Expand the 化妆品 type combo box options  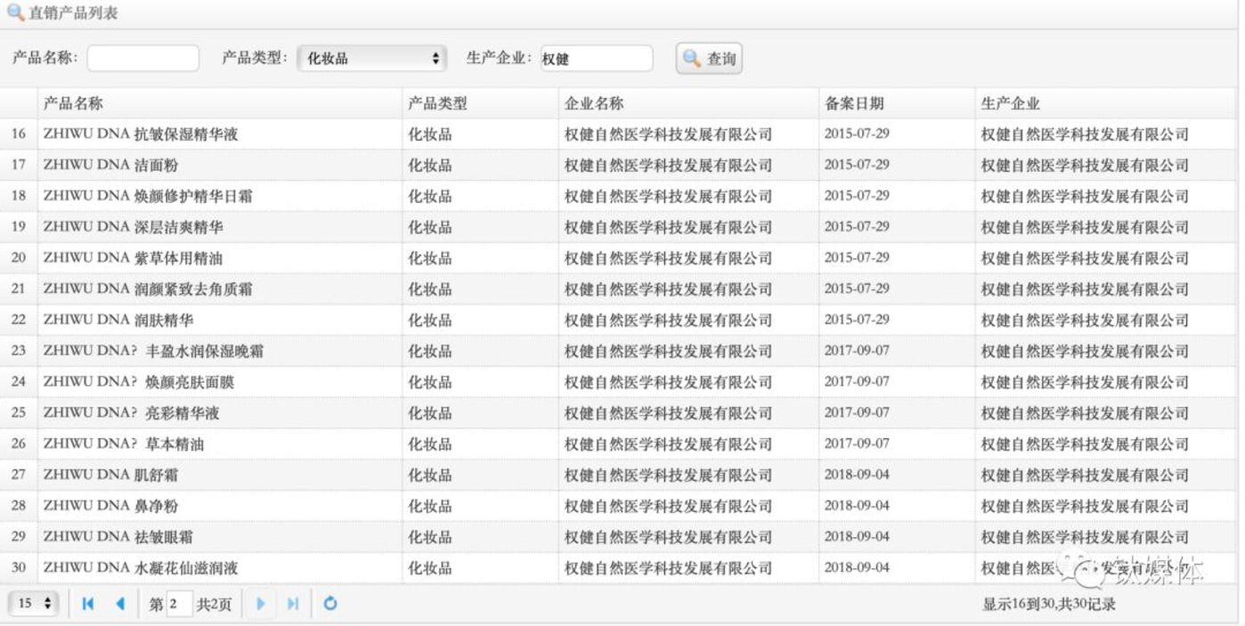tap(370, 58)
